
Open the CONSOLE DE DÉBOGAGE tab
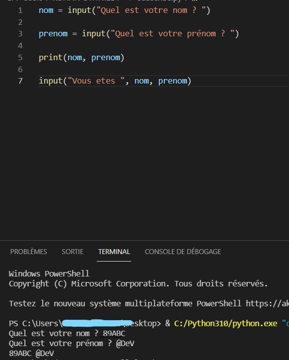(x=183, y=252)
